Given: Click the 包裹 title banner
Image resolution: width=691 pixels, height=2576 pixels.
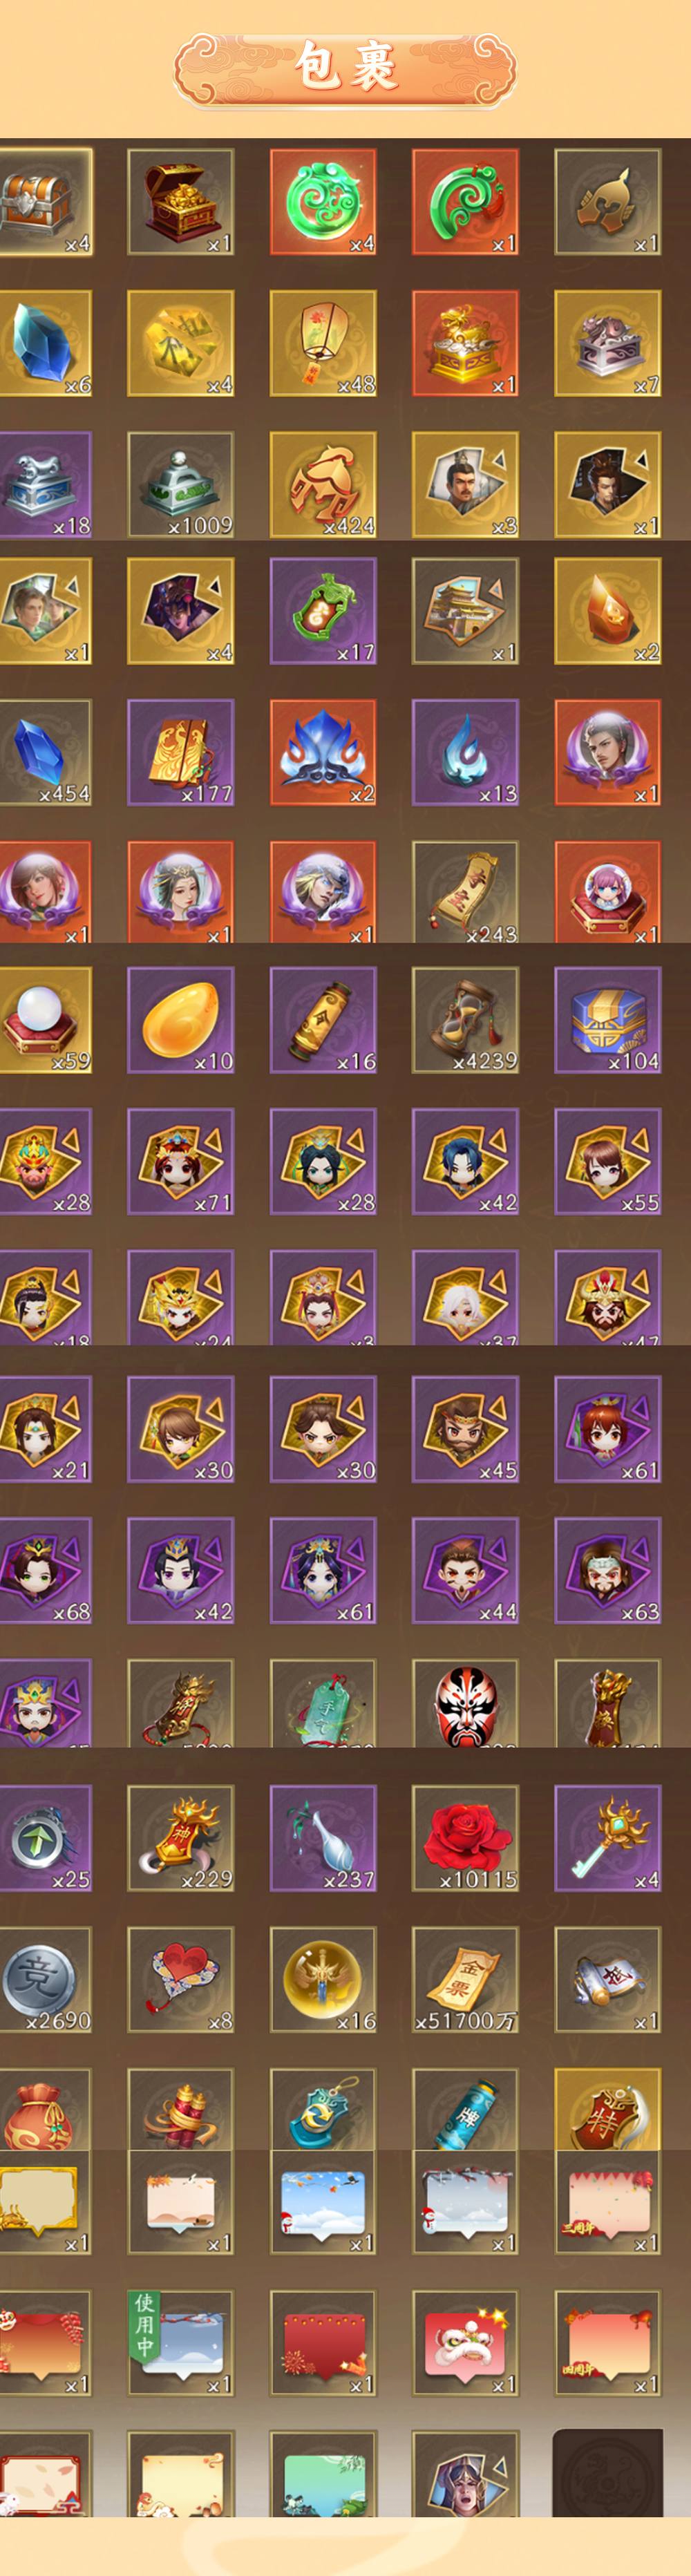Looking at the screenshot, I should point(345,68).
